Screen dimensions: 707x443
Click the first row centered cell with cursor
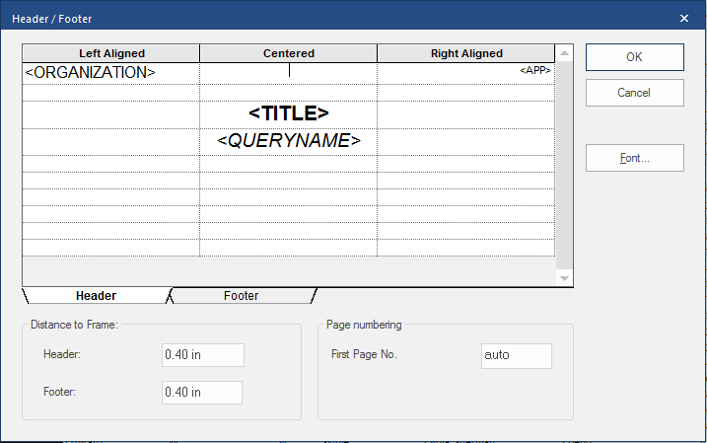288,72
